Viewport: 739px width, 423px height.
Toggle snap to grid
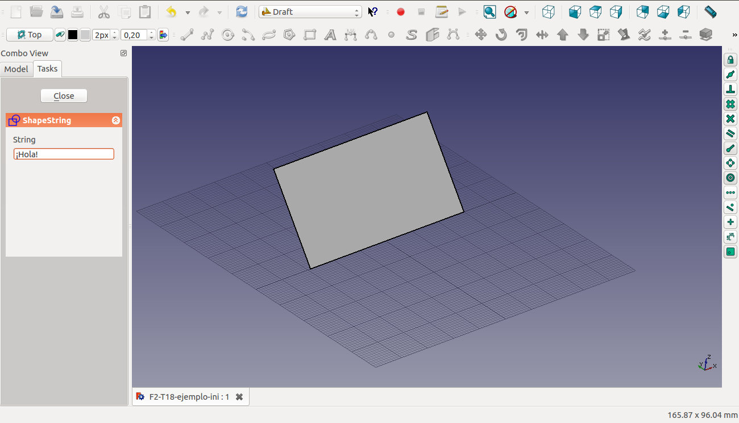(730, 104)
